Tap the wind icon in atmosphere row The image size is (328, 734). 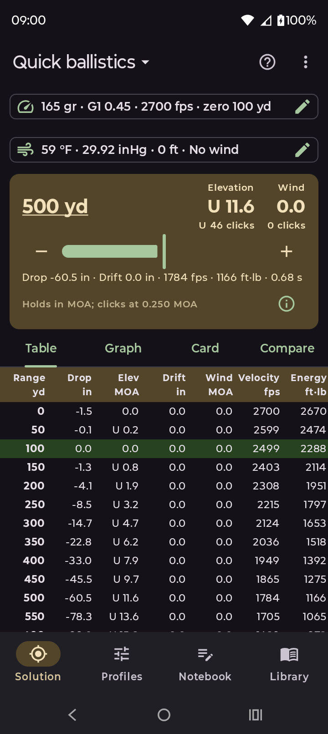pos(26,150)
